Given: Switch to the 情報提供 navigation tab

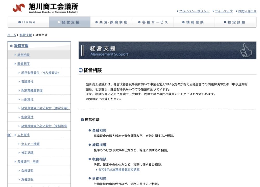Looking at the screenshot, I should tap(194, 22).
